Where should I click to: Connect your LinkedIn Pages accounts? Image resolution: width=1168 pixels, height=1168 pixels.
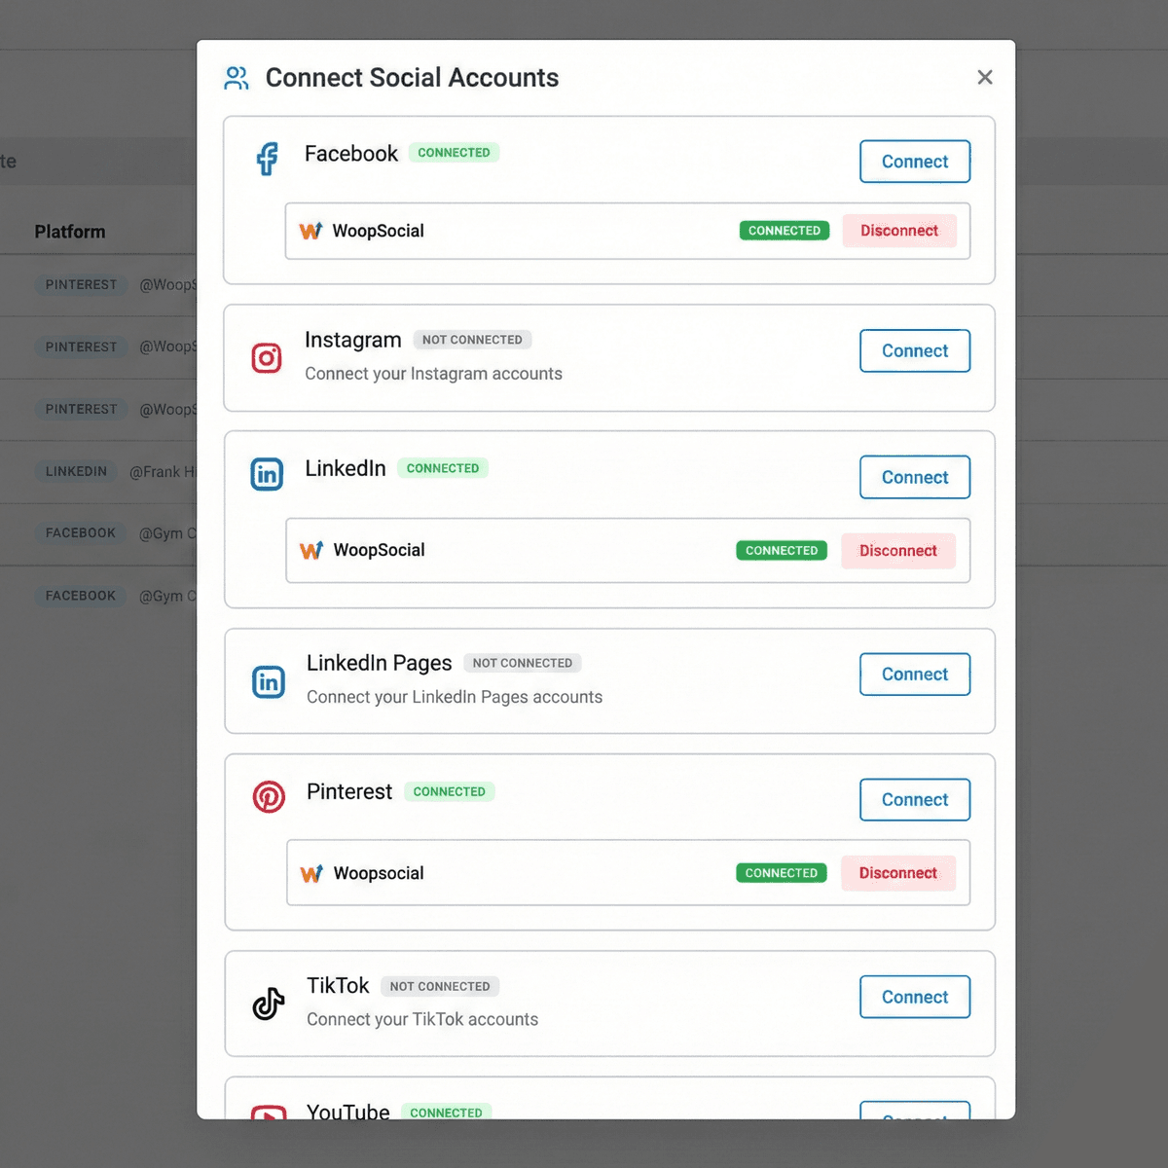(914, 674)
